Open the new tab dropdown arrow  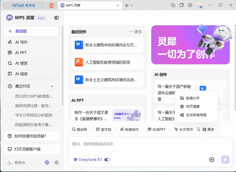132,6
